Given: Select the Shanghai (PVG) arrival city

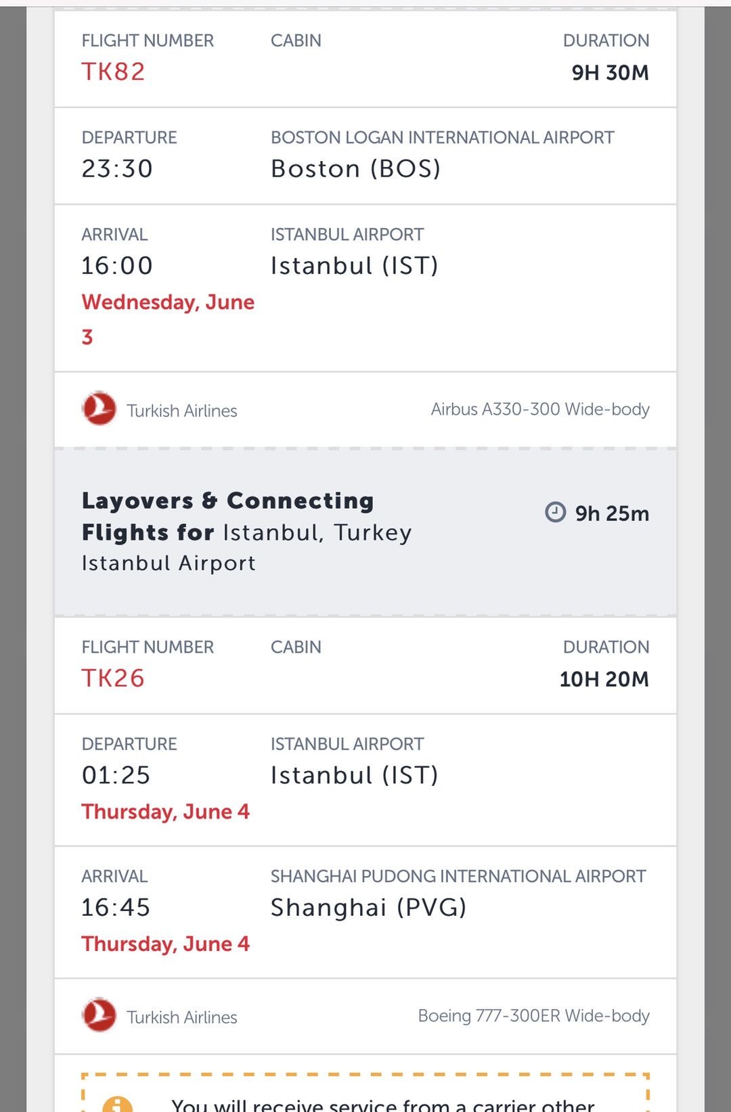Looking at the screenshot, I should pos(368,907).
